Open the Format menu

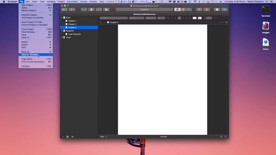pos(83,2)
